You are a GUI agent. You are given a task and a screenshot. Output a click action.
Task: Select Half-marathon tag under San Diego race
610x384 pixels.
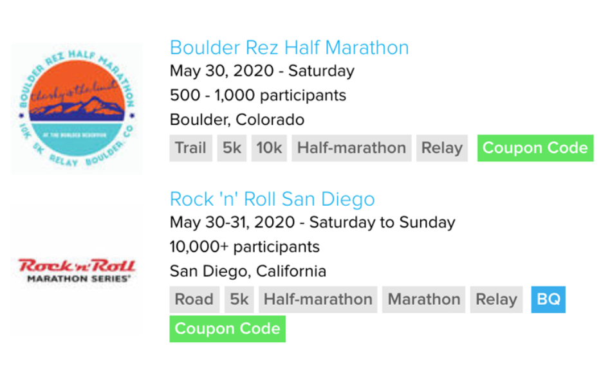coord(318,300)
